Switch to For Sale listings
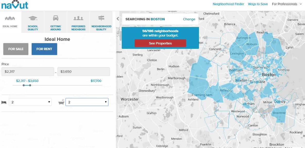The image size is (305, 148). pos(15,49)
